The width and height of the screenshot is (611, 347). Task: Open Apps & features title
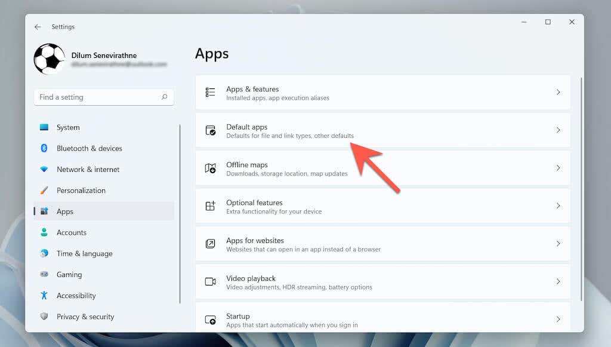click(x=252, y=89)
